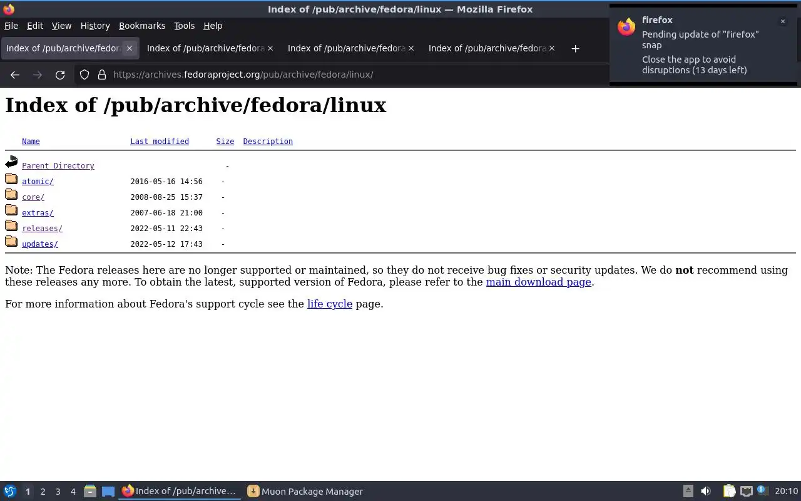The height and width of the screenshot is (501, 801).
Task: Click the clipboard tray icon
Action: click(729, 492)
